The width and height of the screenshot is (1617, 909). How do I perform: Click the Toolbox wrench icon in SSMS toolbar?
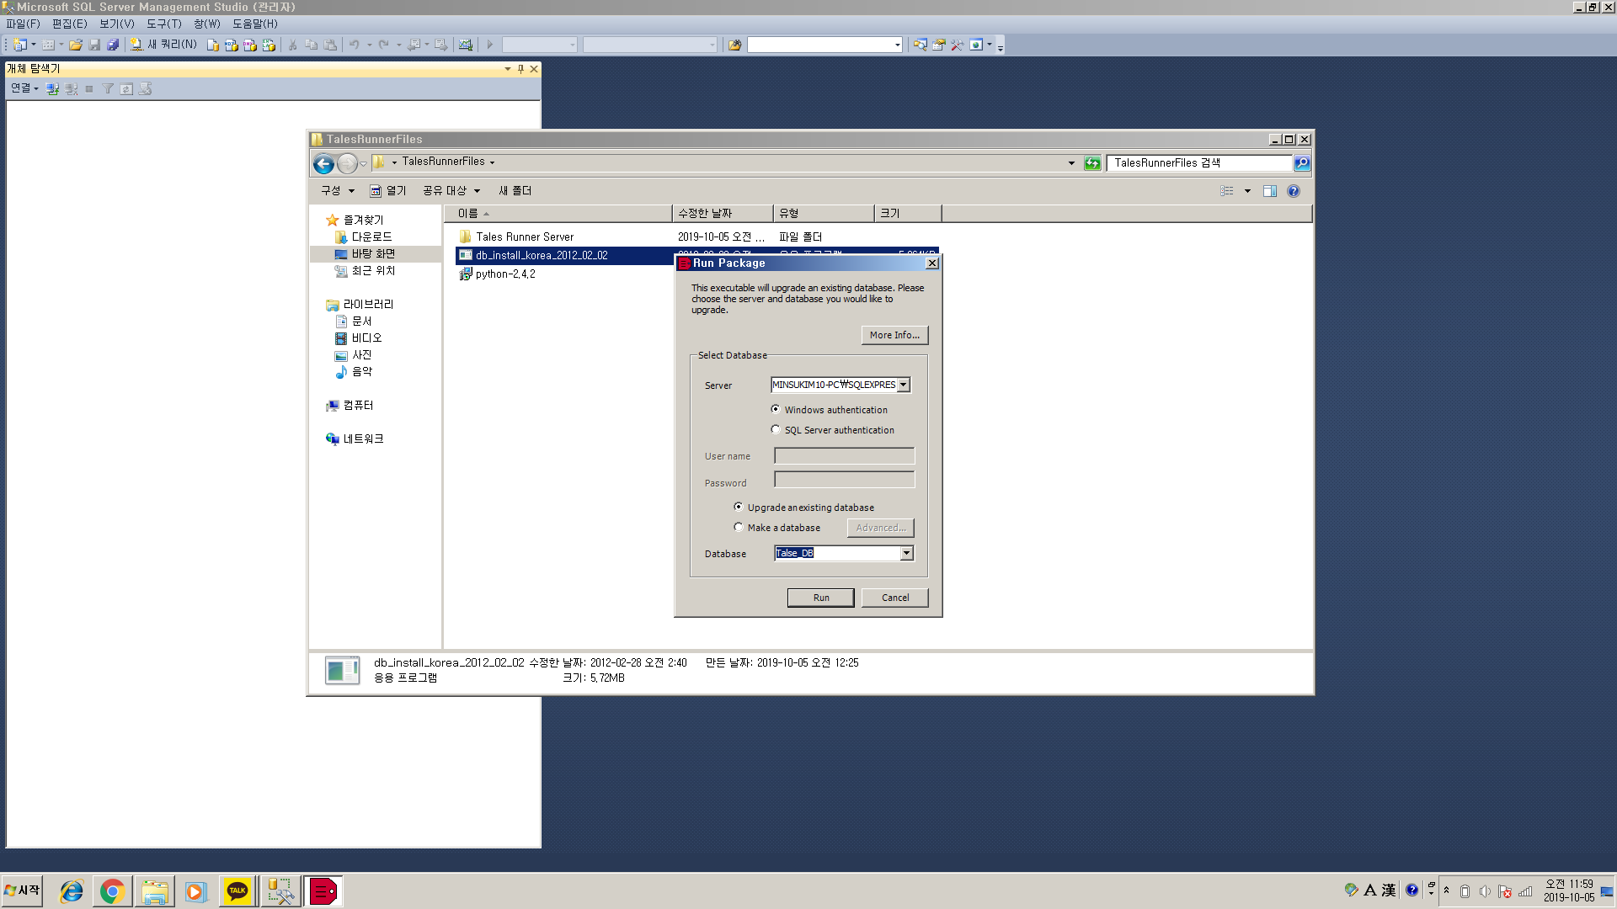click(958, 45)
